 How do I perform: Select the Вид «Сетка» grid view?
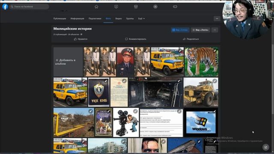point(180,30)
